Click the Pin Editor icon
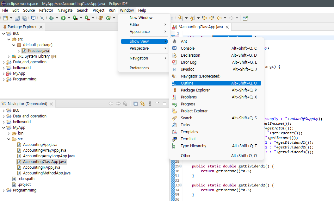Viewport: 334px width, 201px height. coord(245,18)
